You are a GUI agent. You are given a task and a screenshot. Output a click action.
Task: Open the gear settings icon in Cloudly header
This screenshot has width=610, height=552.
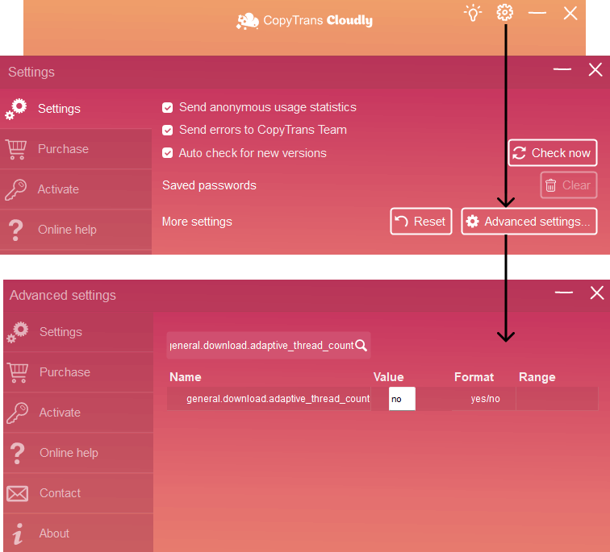[505, 12]
